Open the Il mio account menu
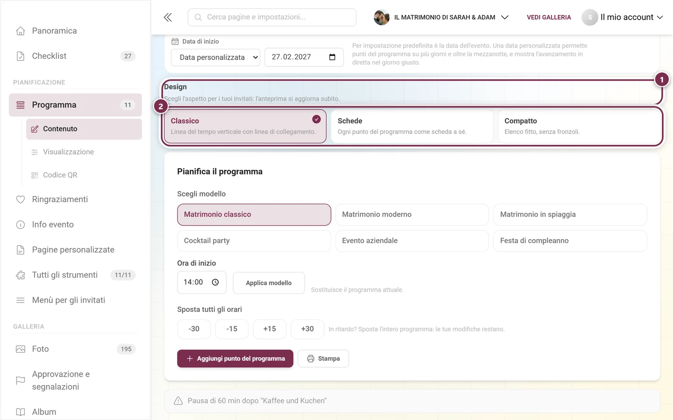Viewport: 673px width, 420px height. click(623, 17)
